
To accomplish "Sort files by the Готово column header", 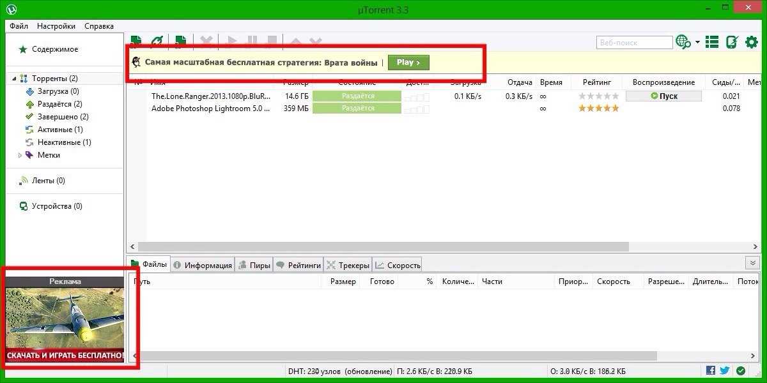I will 382,282.
